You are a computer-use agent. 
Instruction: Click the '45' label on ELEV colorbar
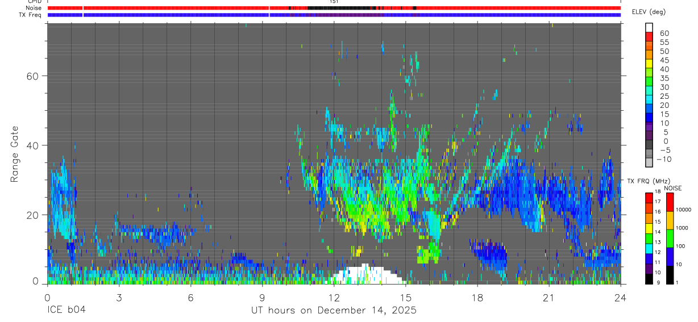tap(664, 60)
